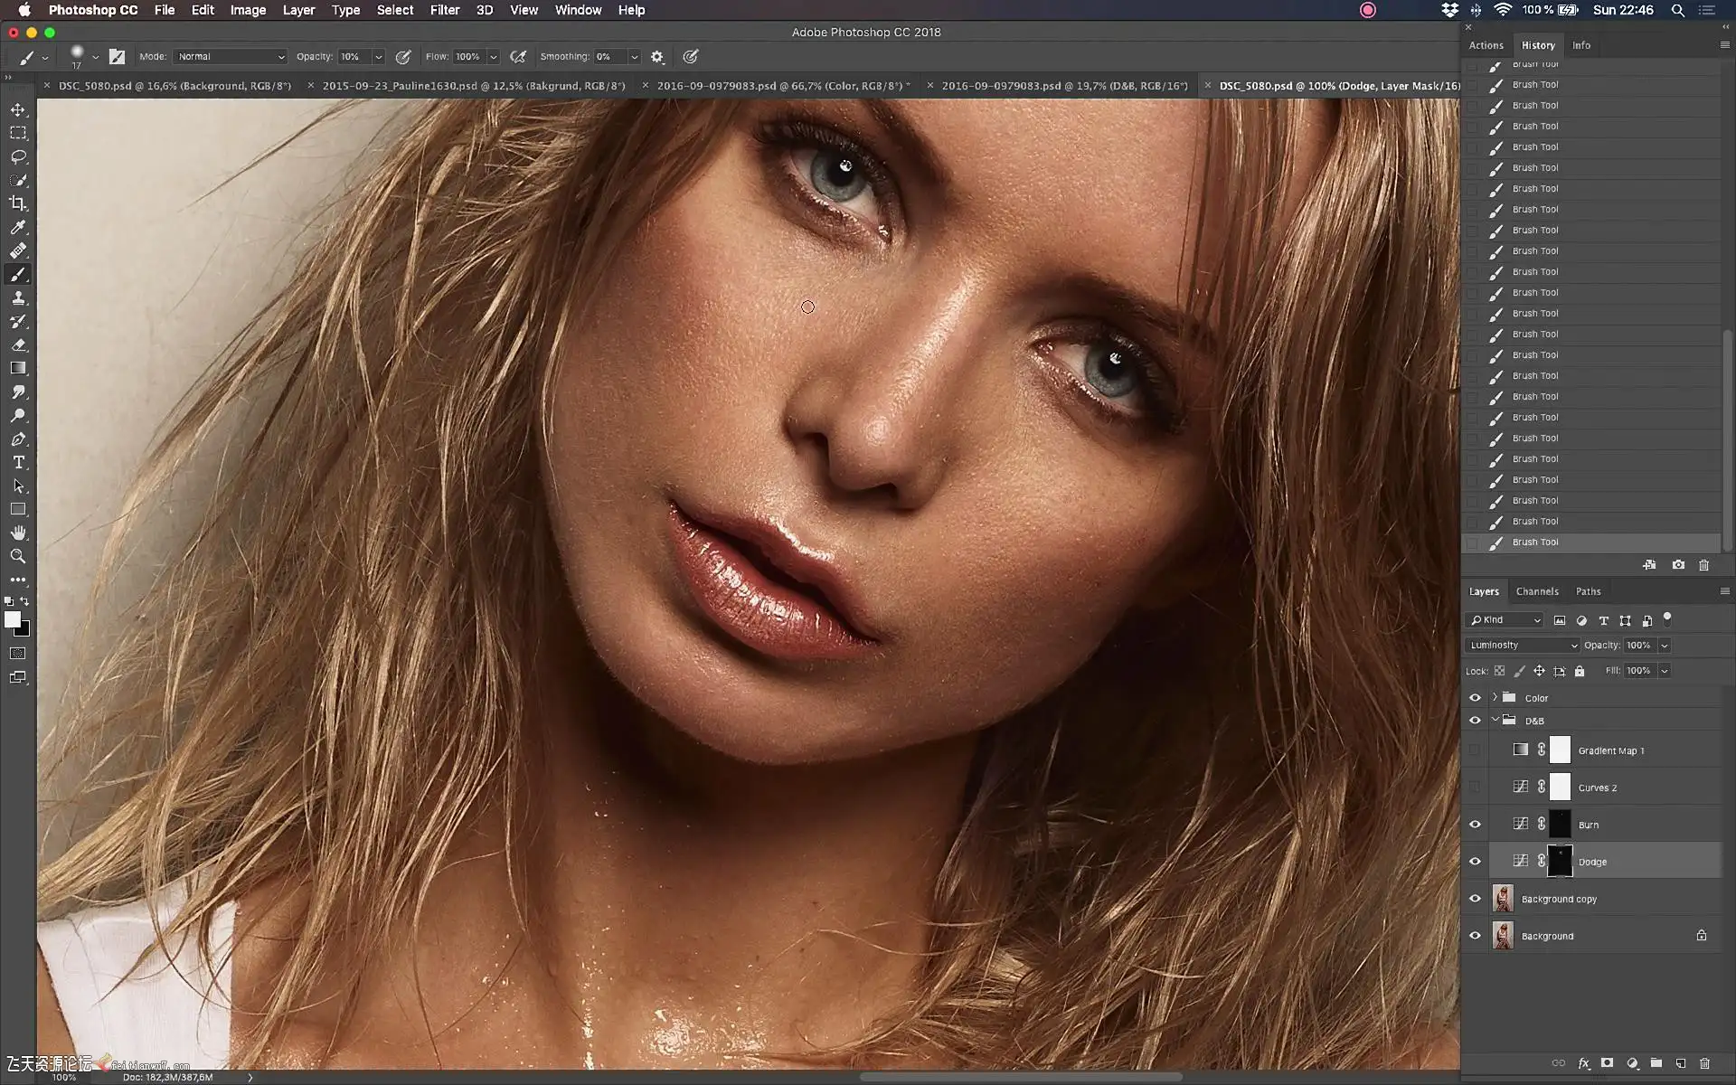Show the Gradient Map 1 layer
This screenshot has width=1736, height=1085.
(1475, 750)
